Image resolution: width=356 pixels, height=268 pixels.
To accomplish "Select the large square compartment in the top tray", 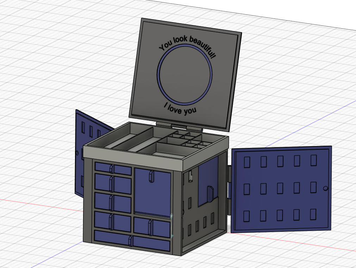I will 169,150.
